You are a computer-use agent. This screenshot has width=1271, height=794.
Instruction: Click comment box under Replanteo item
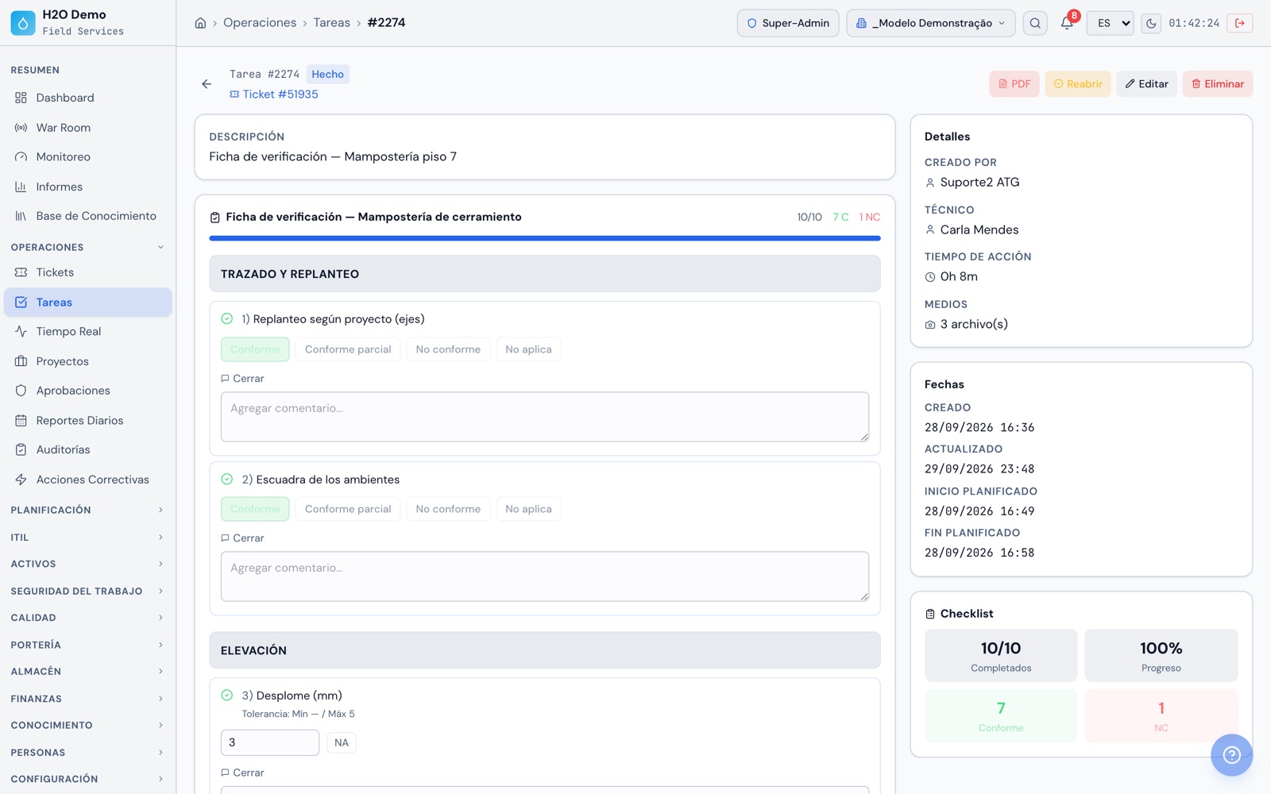coord(545,417)
